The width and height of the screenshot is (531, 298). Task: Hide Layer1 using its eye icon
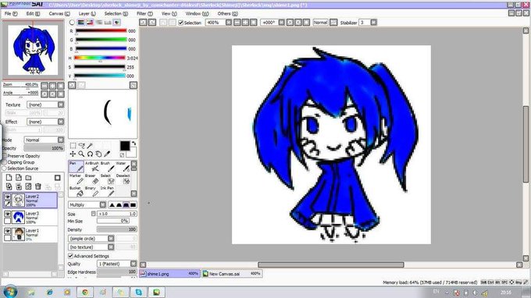coord(8,231)
